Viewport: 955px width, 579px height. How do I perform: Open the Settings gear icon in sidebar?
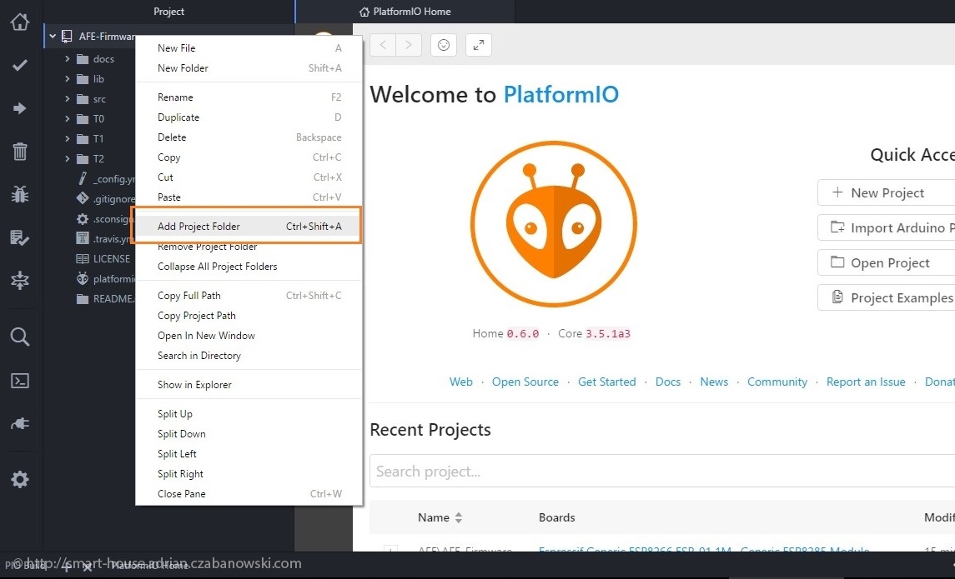pos(19,479)
